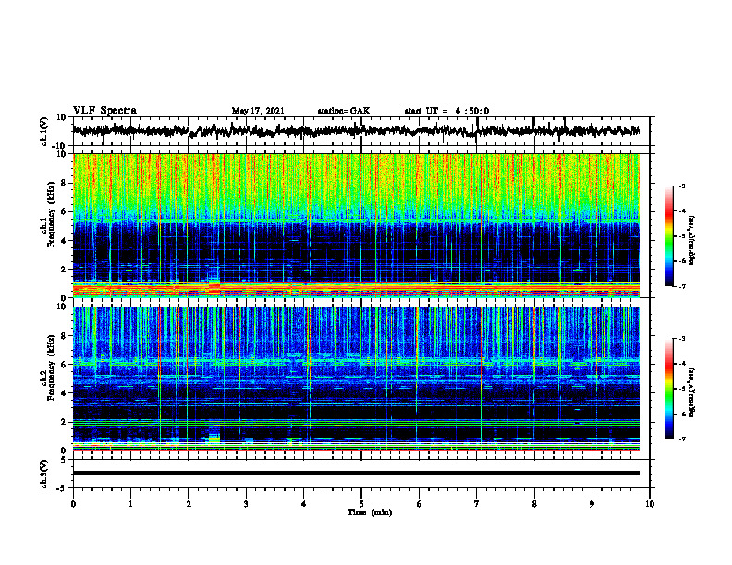Viewport: 732px width, 565px height.
Task: Click the 7 minute tick label on Time axis
Action: (477, 504)
